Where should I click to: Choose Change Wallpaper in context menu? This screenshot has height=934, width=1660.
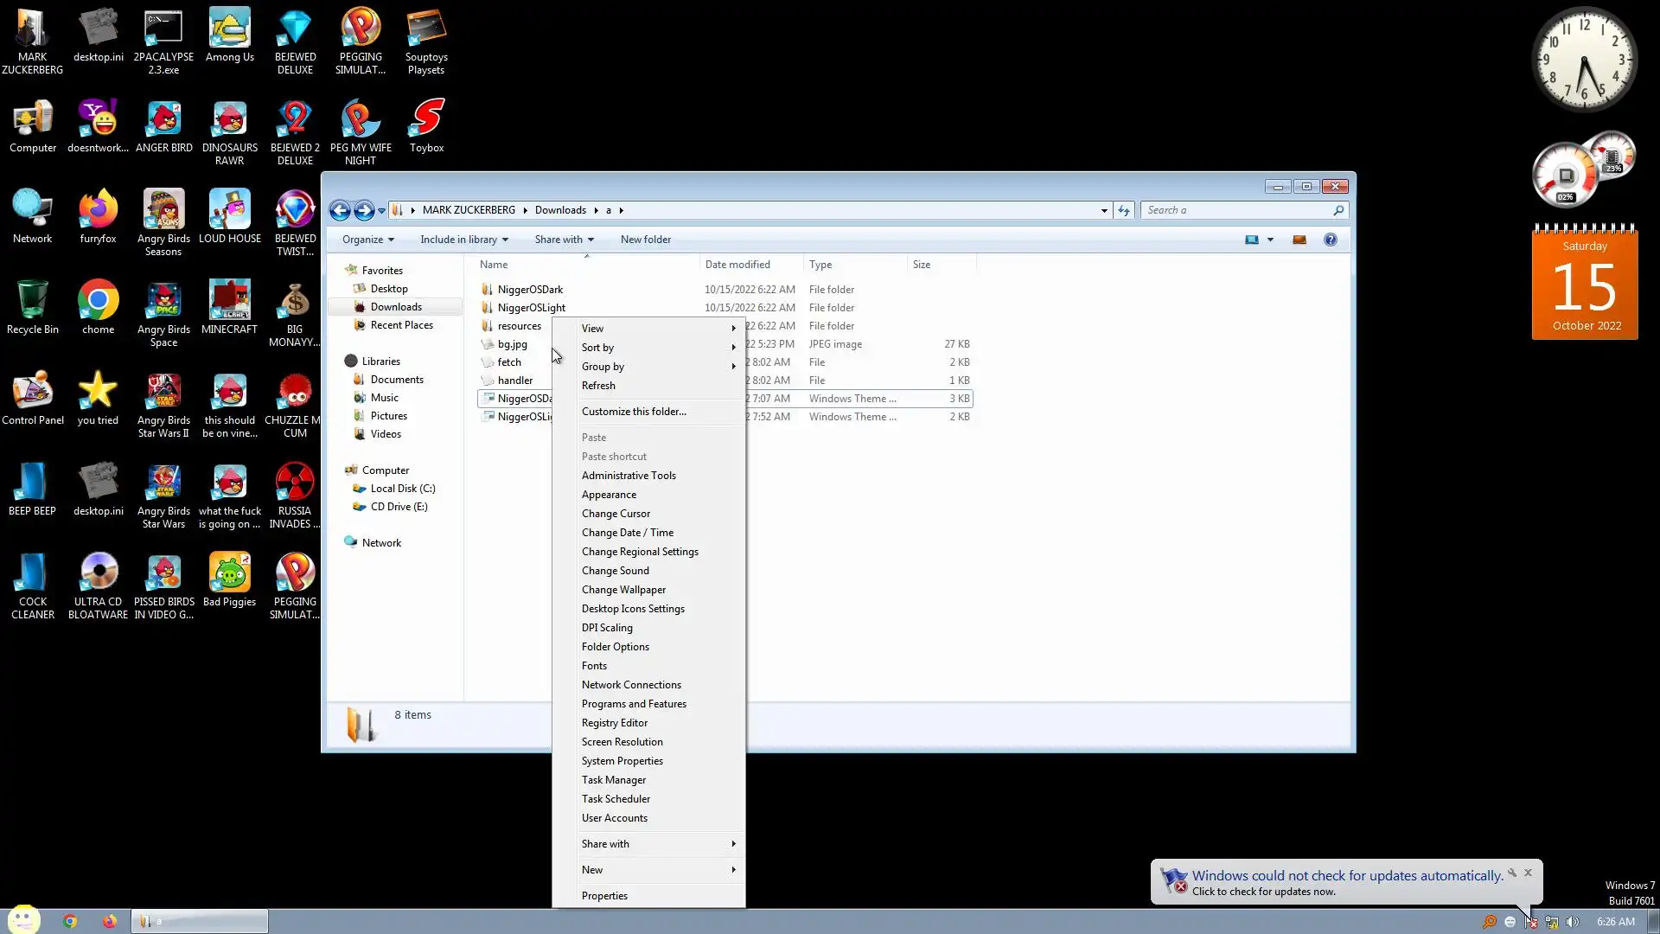(623, 590)
